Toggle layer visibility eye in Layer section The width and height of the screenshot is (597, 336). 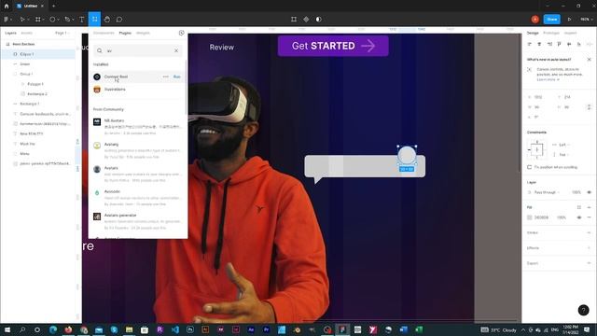(589, 192)
